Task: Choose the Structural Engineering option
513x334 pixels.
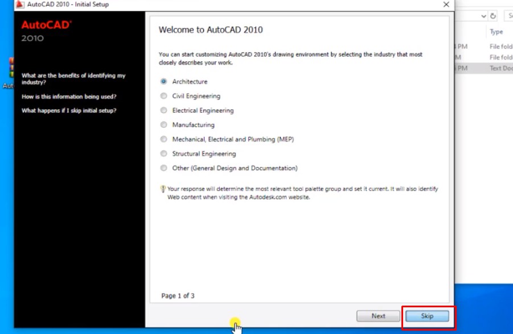Action: point(164,154)
